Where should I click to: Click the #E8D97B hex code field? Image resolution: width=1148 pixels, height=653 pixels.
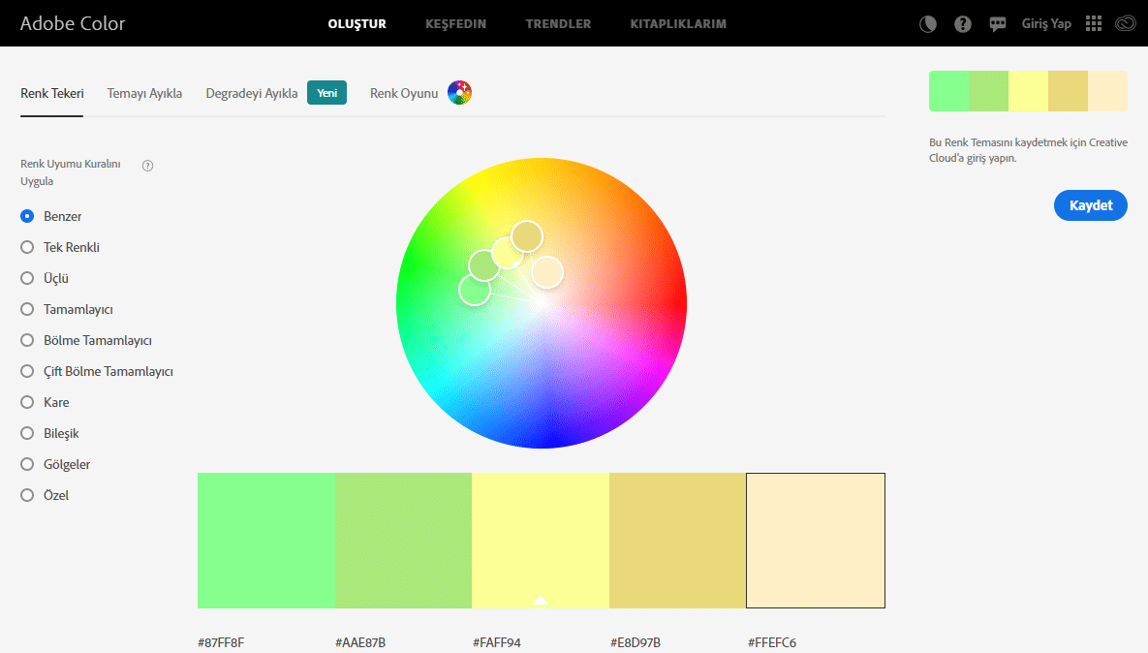point(636,642)
